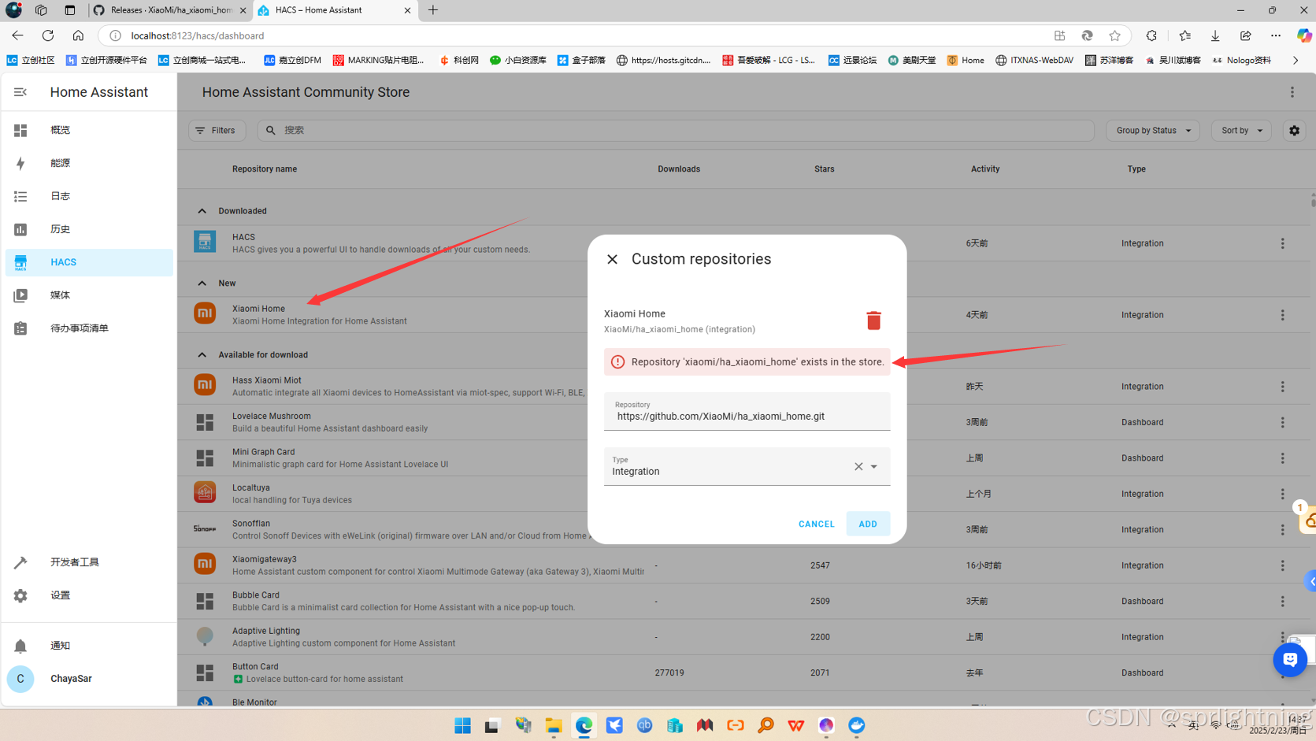Screen dimensions: 1316x741
Task: Close the Custom repositories dialog
Action: click(x=612, y=259)
